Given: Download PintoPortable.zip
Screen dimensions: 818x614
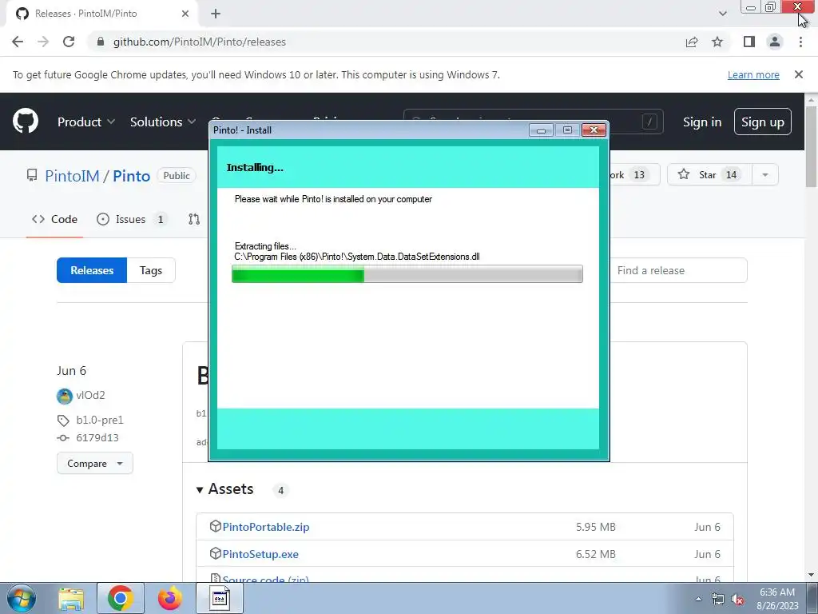Looking at the screenshot, I should point(265,527).
